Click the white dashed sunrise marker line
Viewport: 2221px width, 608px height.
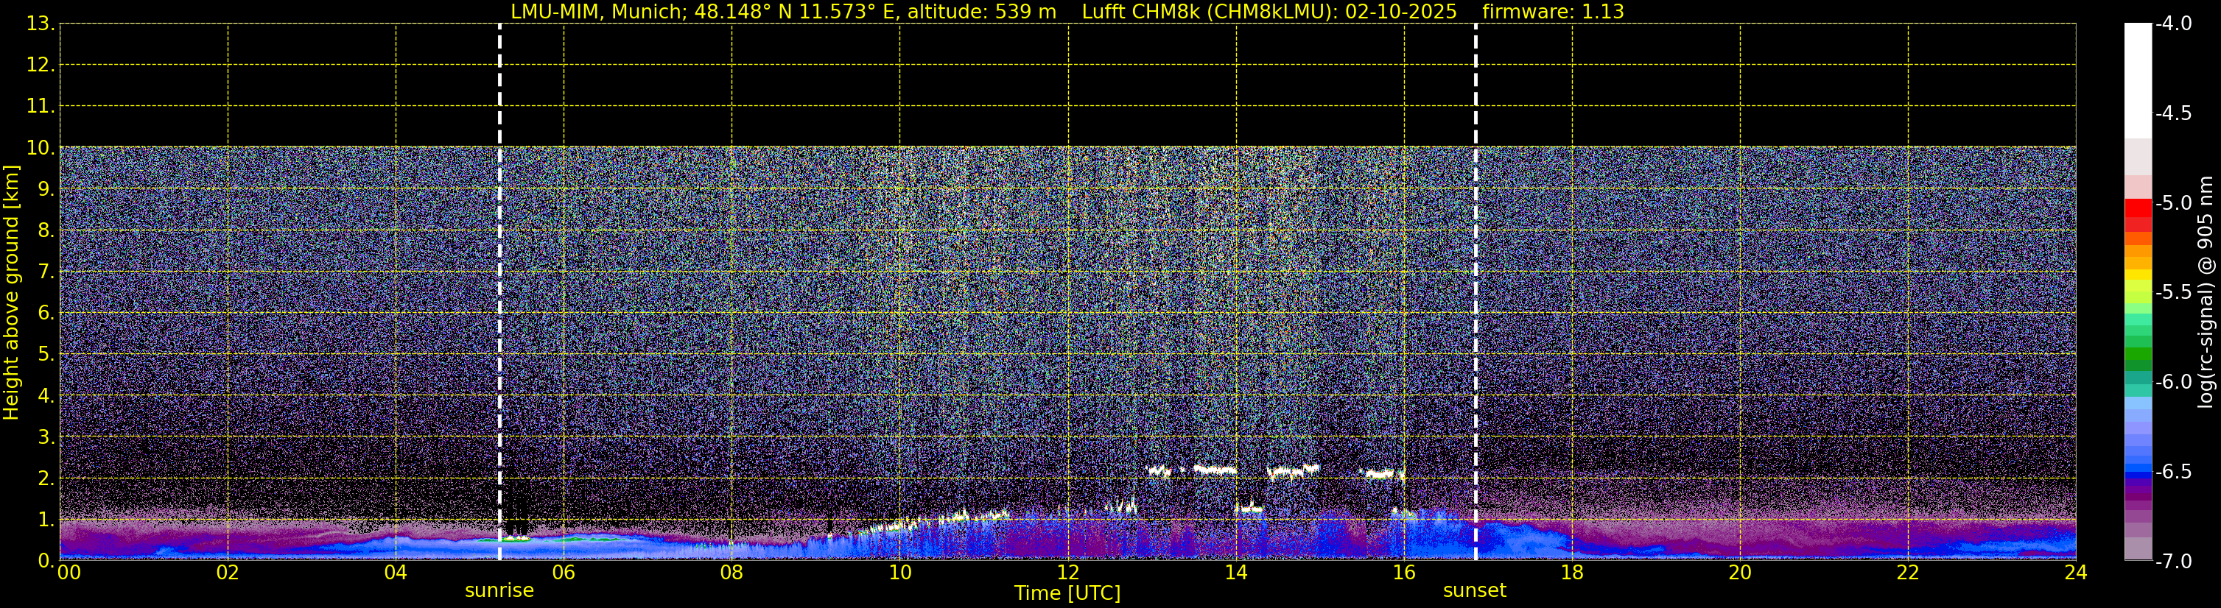499,291
